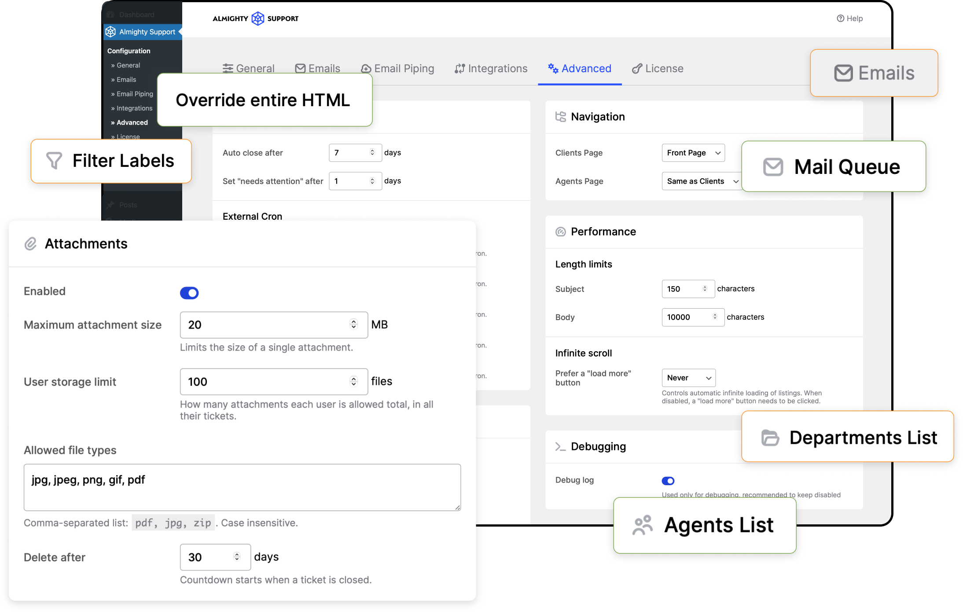Click the Almighty Support sidebar menu icon
Screen dimensions: 963x612
pyautogui.click(x=110, y=32)
